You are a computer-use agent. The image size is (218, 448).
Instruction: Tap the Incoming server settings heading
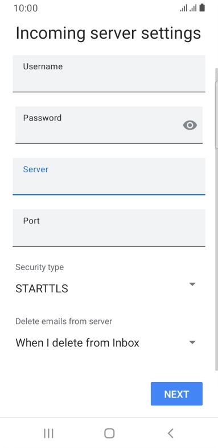click(x=108, y=33)
